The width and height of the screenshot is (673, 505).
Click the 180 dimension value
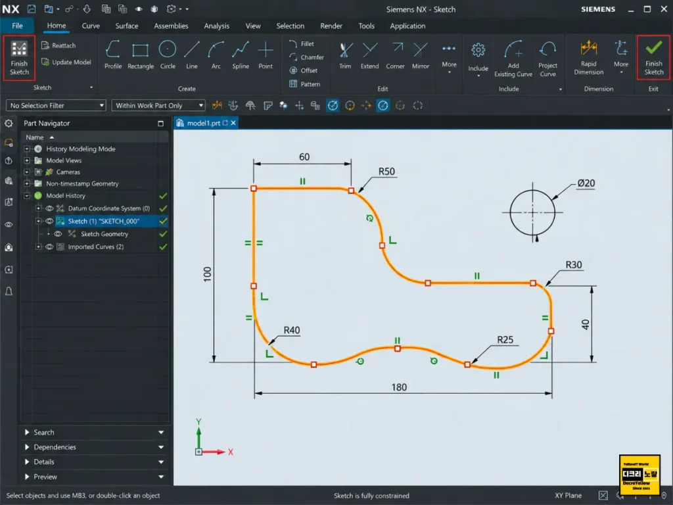tap(399, 387)
